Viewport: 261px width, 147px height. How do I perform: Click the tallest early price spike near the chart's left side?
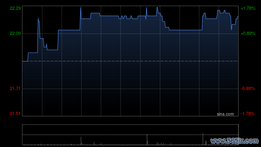coord(38,18)
